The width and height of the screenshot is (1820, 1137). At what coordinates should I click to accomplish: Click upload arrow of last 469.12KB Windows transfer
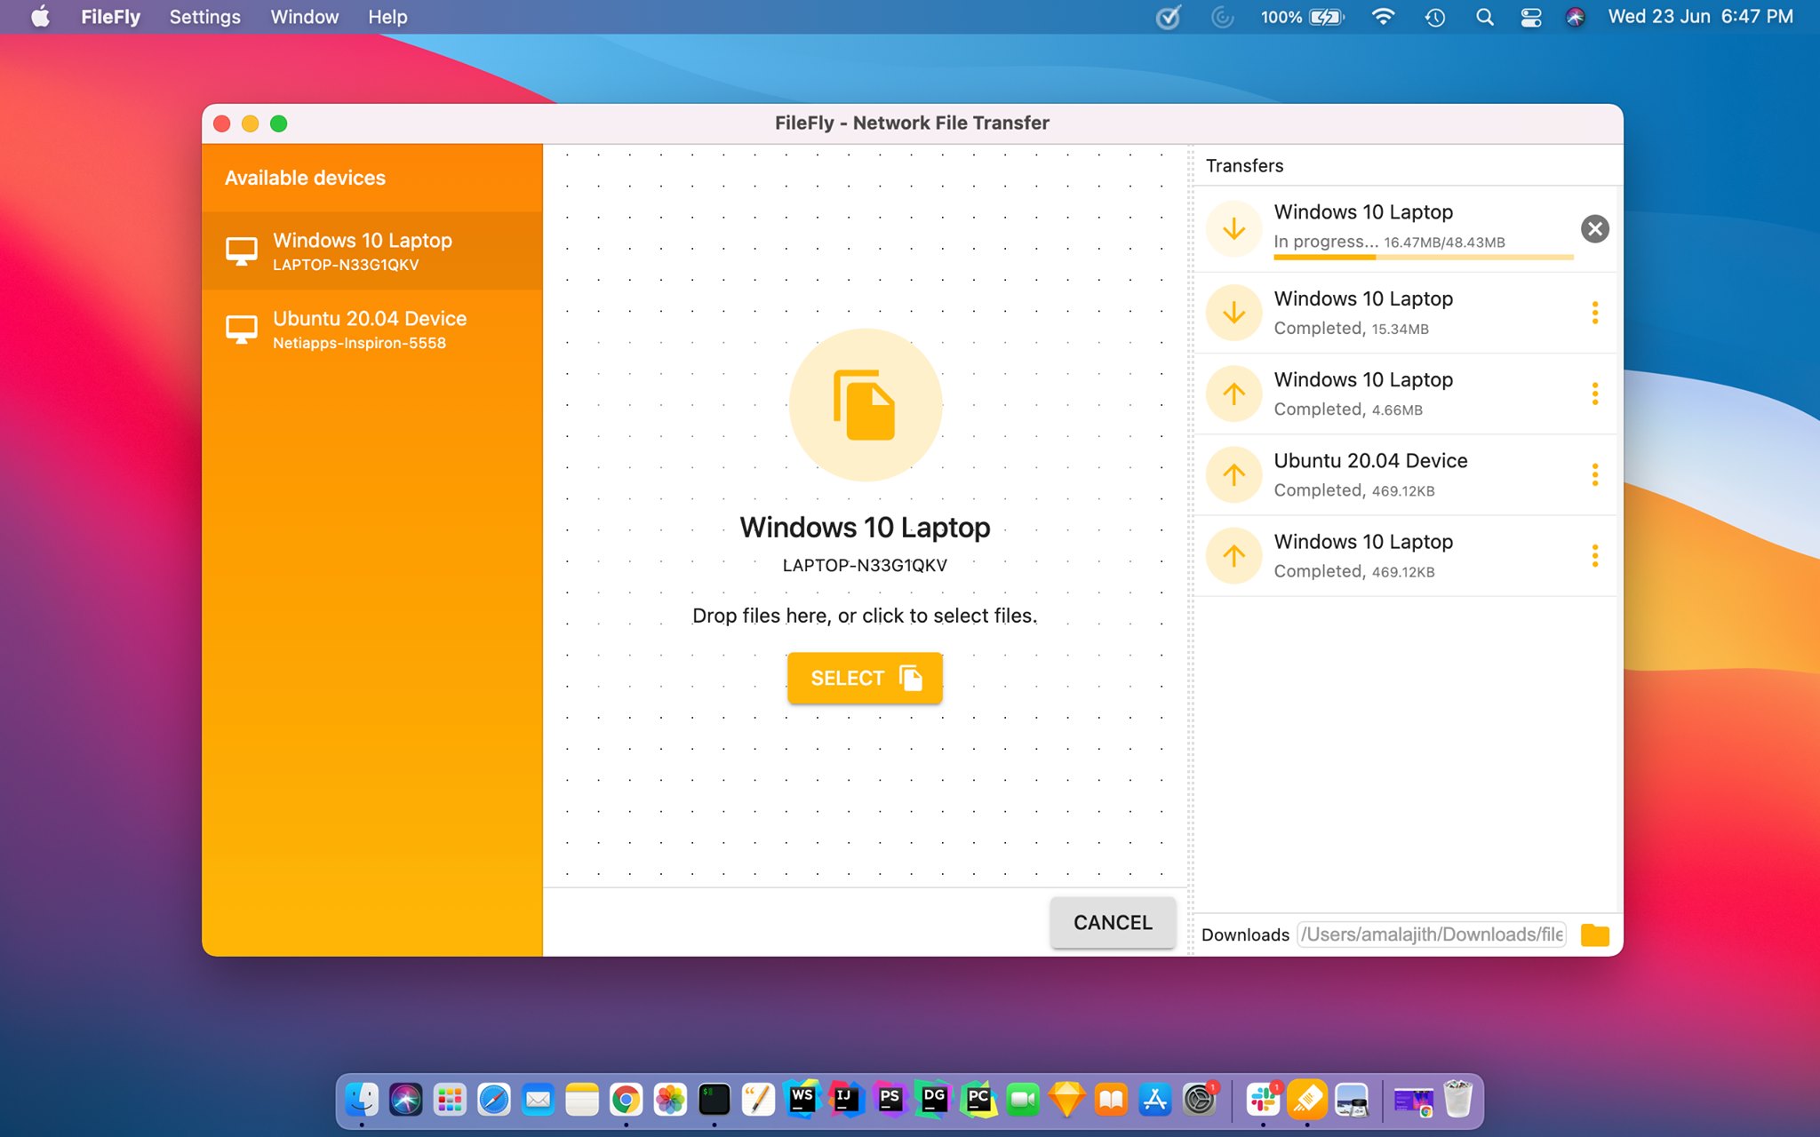tap(1233, 555)
